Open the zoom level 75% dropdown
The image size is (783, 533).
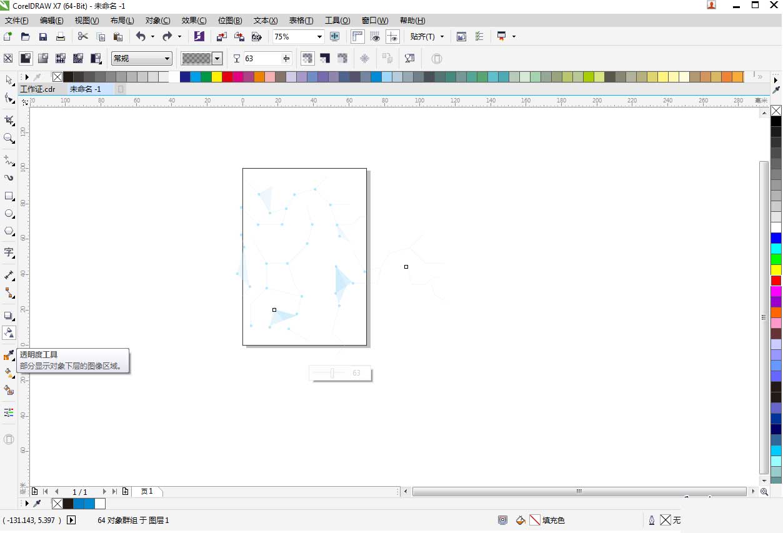pos(319,36)
